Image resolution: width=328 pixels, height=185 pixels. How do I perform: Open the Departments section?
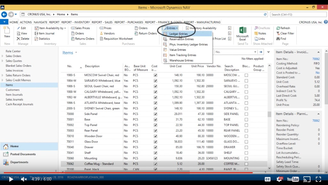(x=19, y=162)
